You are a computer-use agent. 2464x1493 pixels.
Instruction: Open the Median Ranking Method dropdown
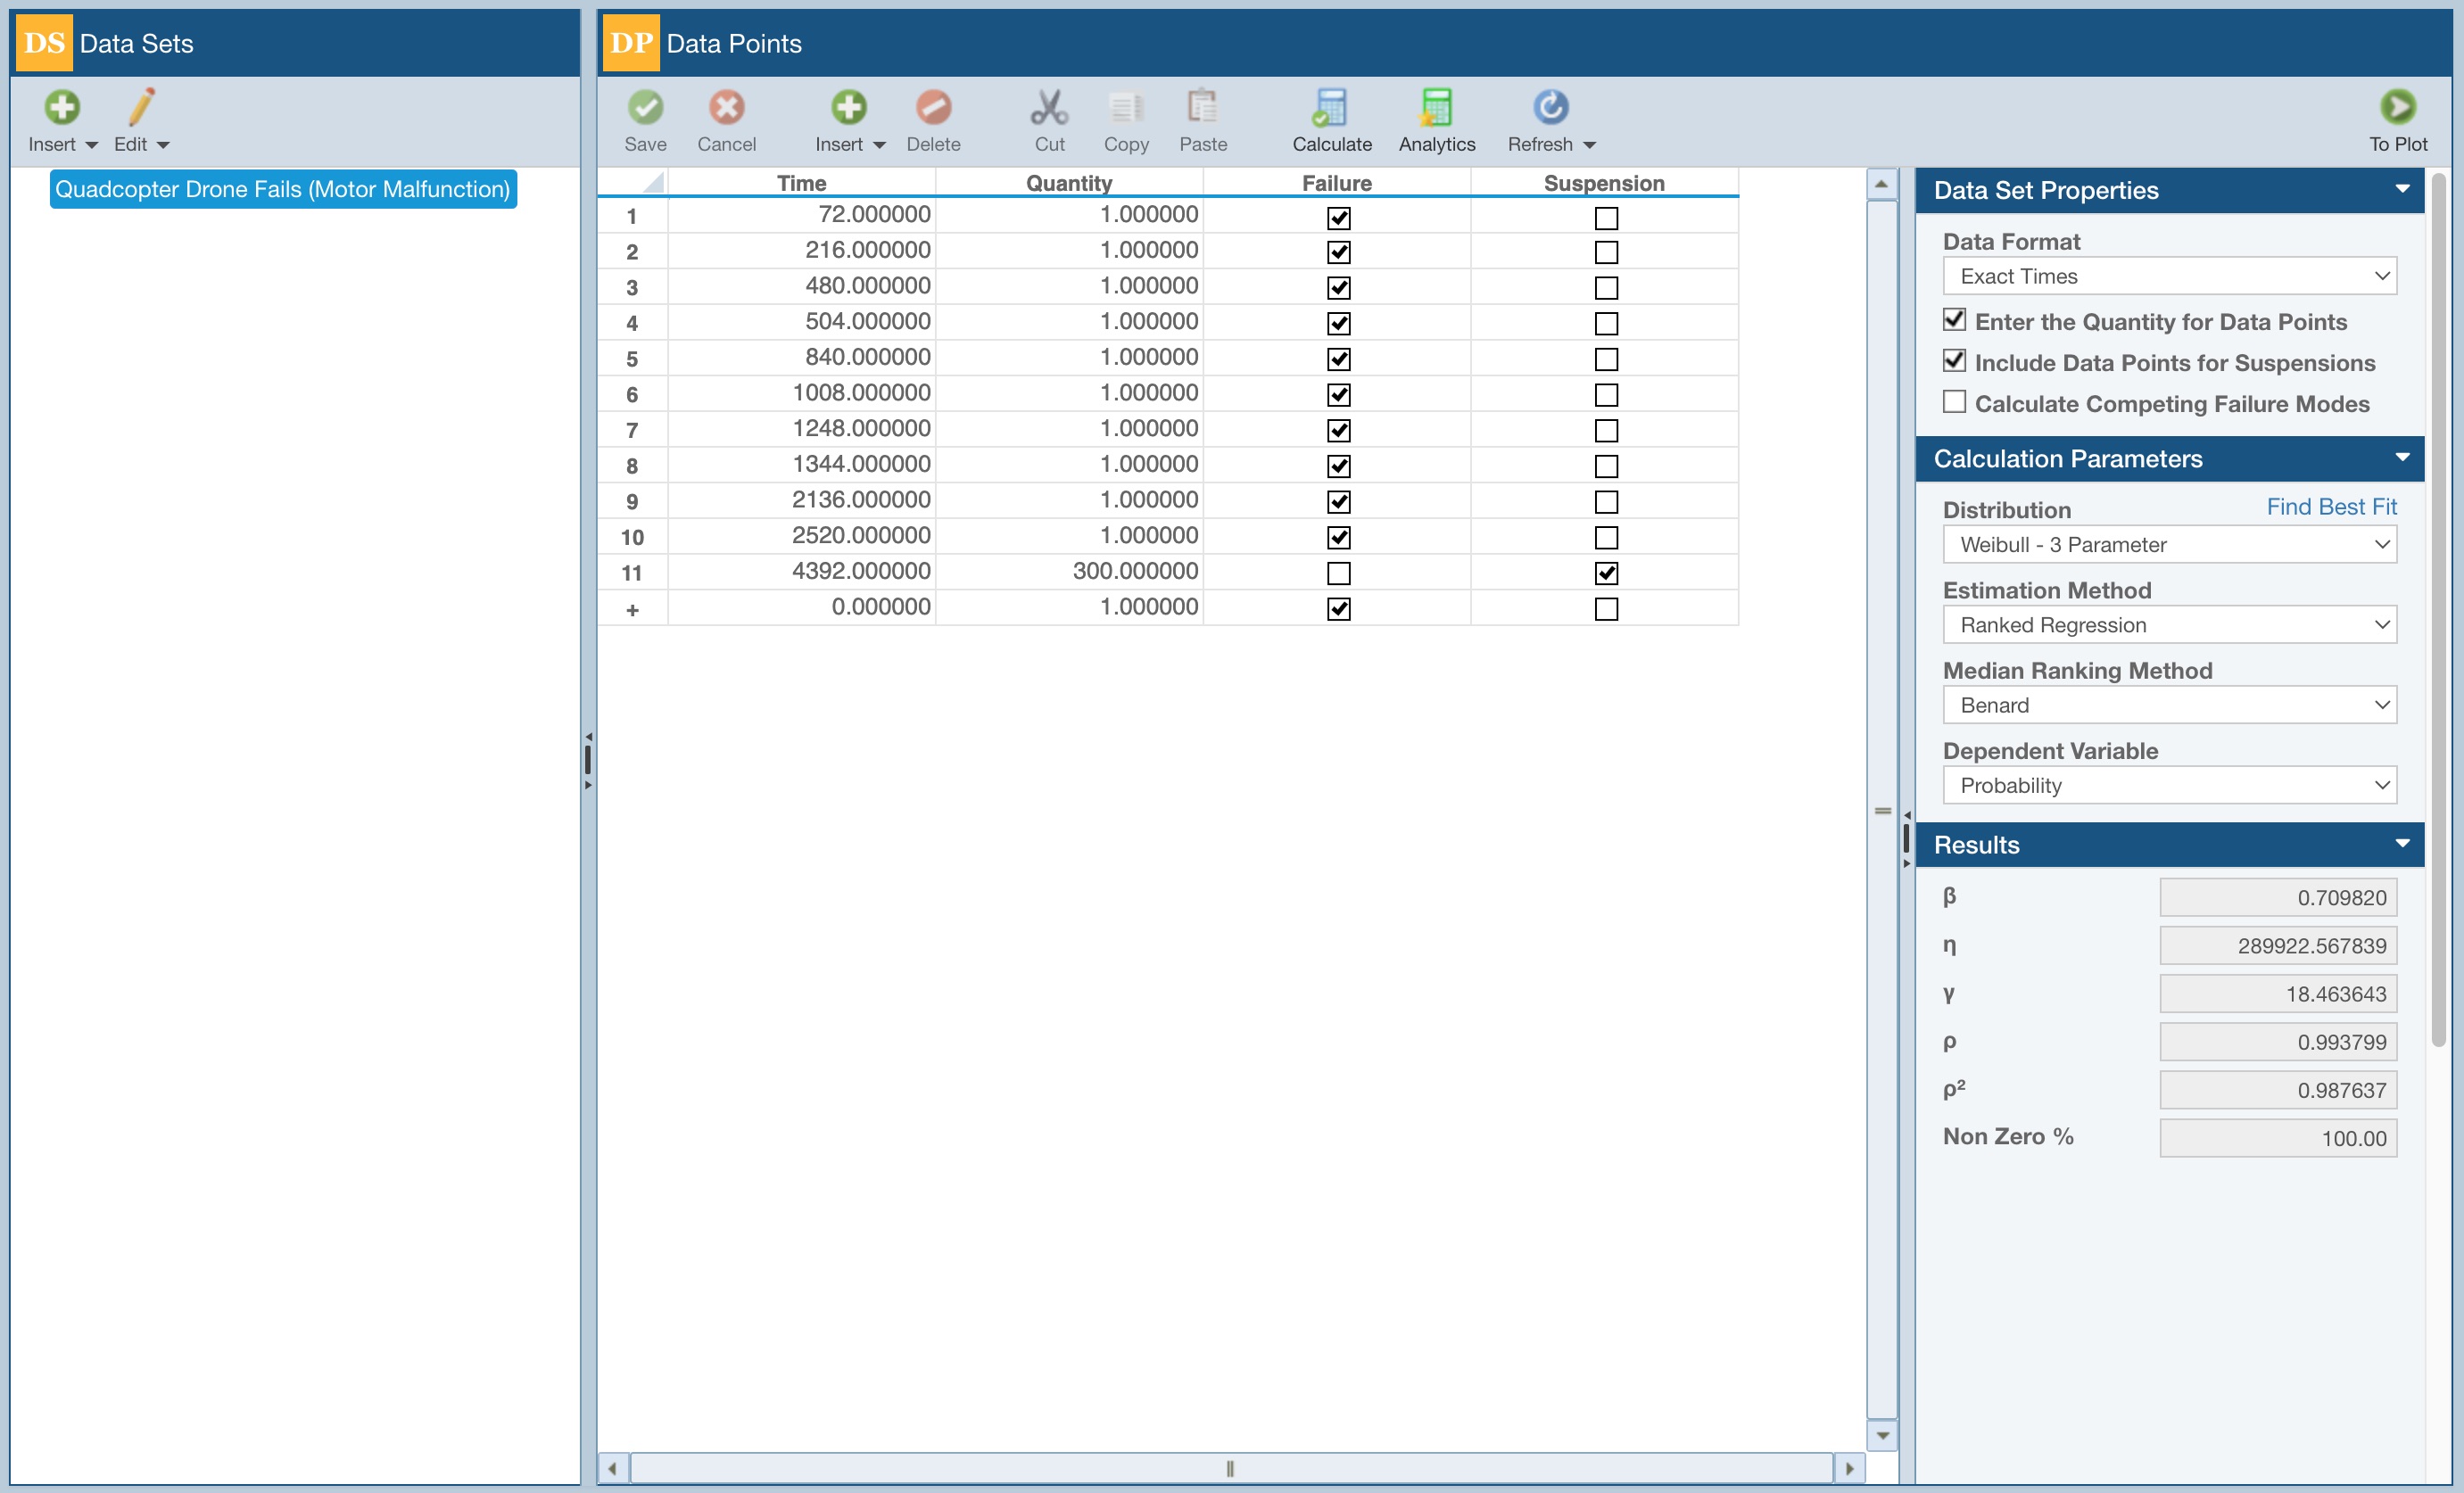pyautogui.click(x=2169, y=705)
